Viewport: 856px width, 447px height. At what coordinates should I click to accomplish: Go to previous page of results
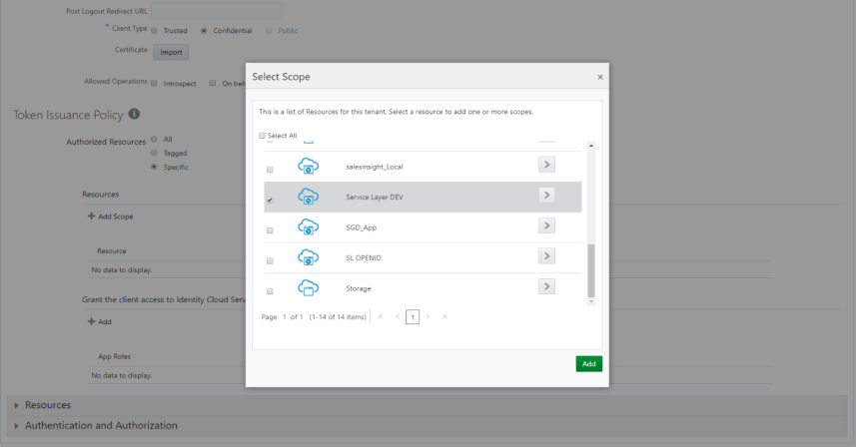point(398,316)
